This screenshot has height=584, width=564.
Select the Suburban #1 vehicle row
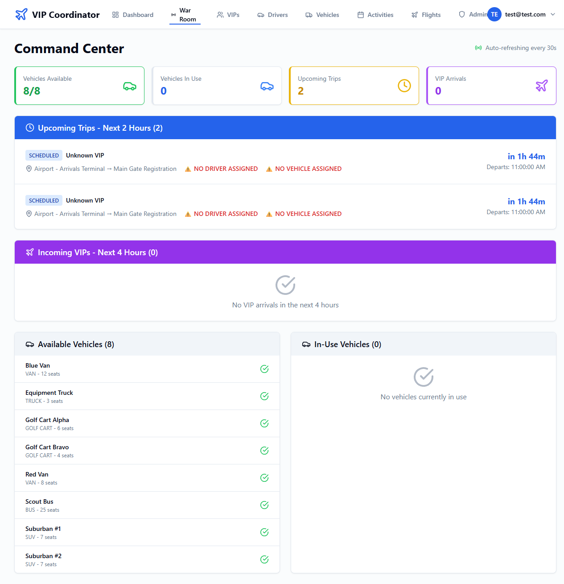(x=147, y=532)
